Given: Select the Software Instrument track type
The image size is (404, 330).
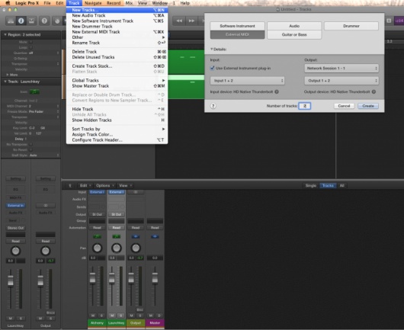Looking at the screenshot, I should [x=237, y=26].
